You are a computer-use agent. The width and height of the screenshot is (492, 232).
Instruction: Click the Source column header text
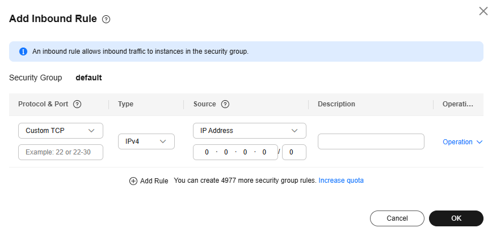205,104
